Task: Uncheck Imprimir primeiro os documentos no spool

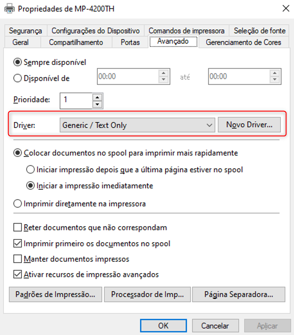Action: point(18,243)
